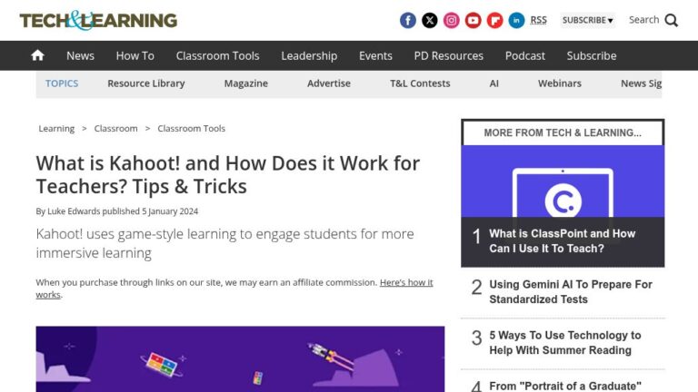
Task: Open the PD Resources menu item
Action: click(448, 55)
